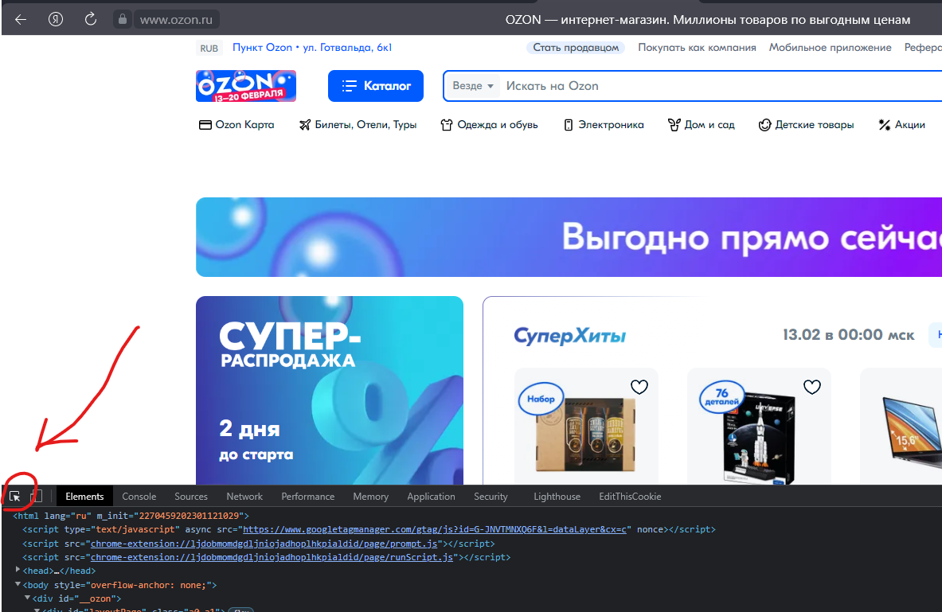Viewport: 942px width, 612px height.
Task: Switch to the Elements tab
Action: click(84, 497)
